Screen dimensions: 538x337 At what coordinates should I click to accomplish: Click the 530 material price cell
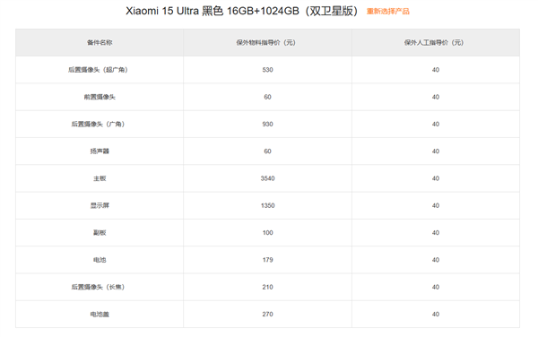pyautogui.click(x=267, y=70)
